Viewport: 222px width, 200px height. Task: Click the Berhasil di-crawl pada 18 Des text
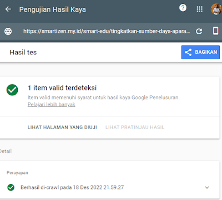point(72,187)
